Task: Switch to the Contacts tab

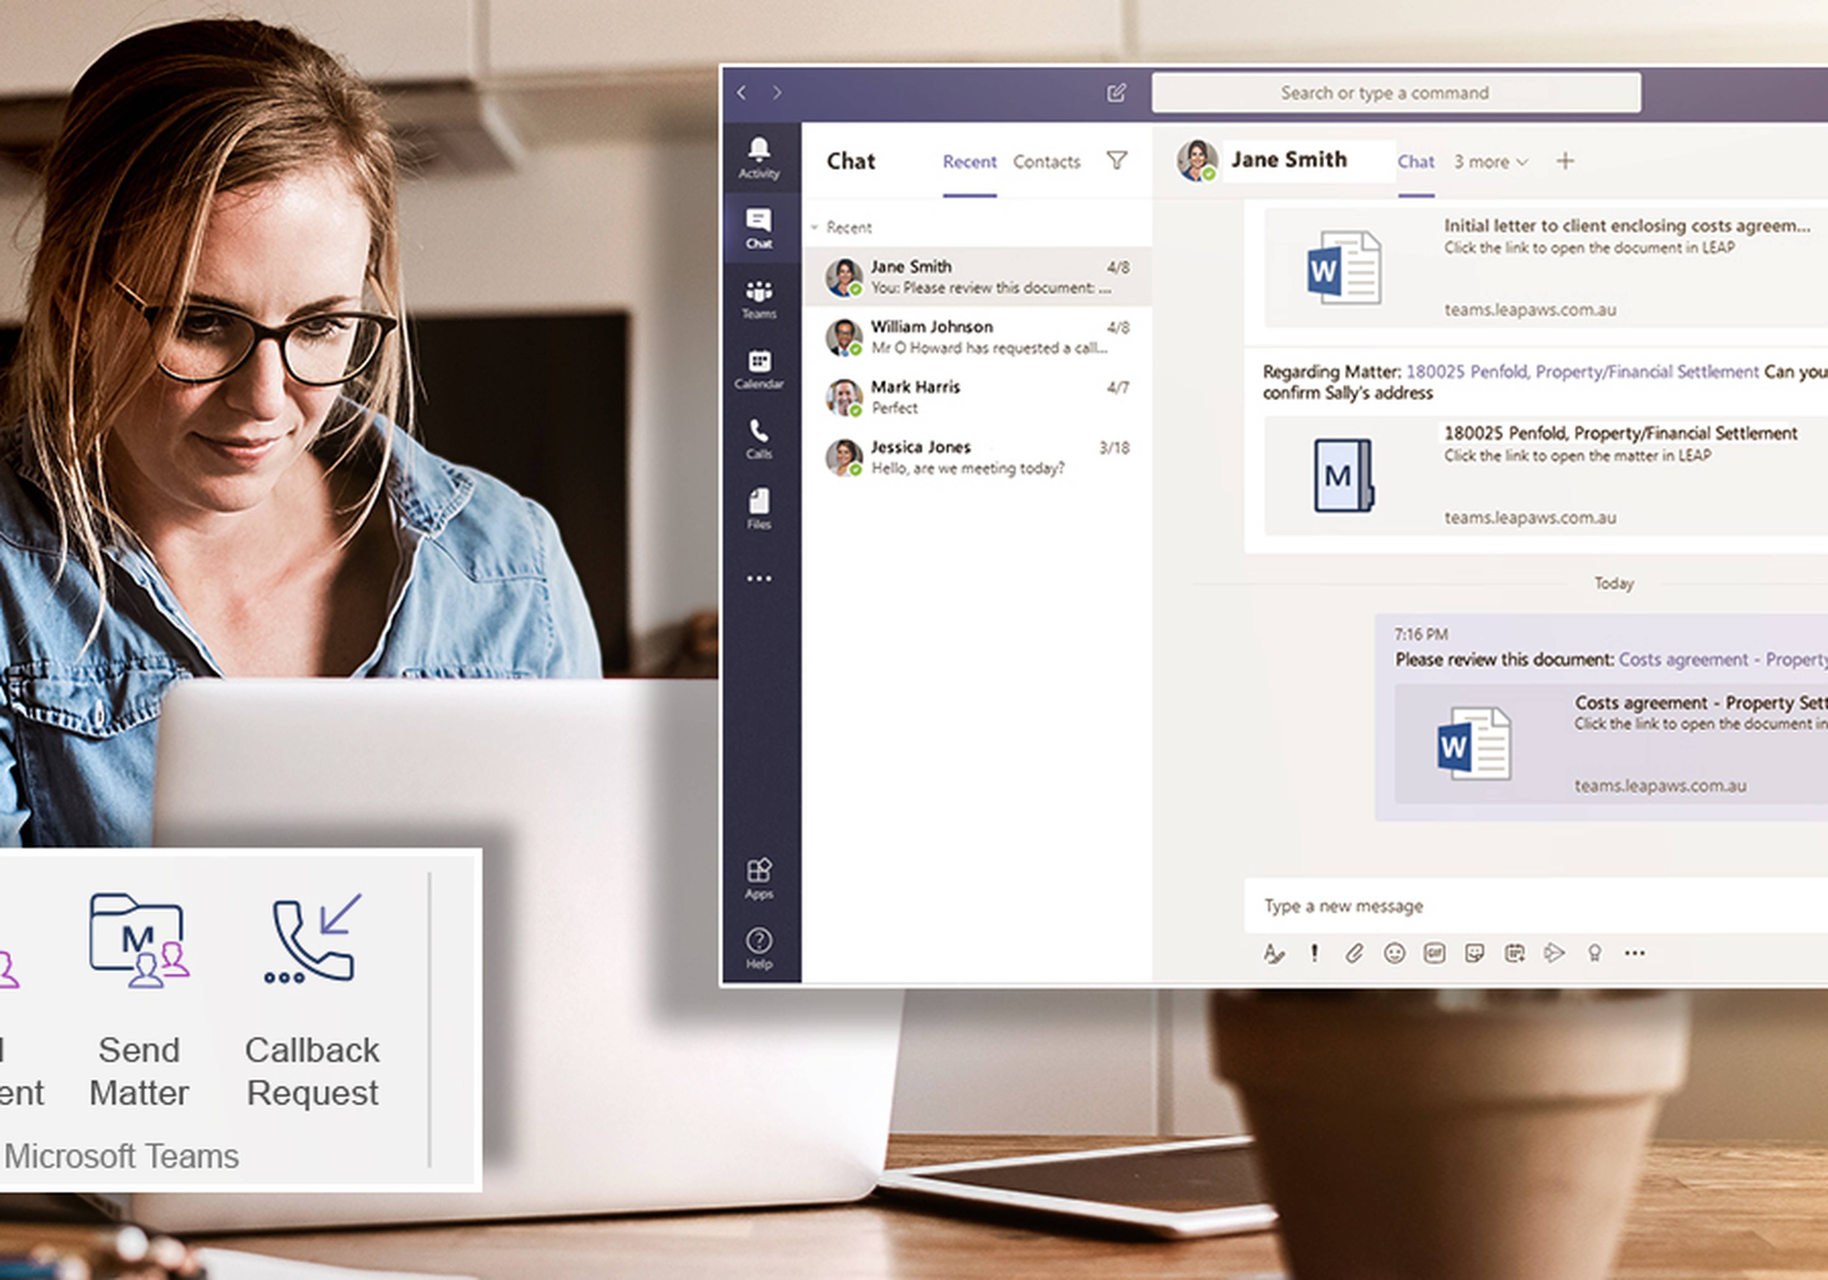Action: [x=1046, y=162]
